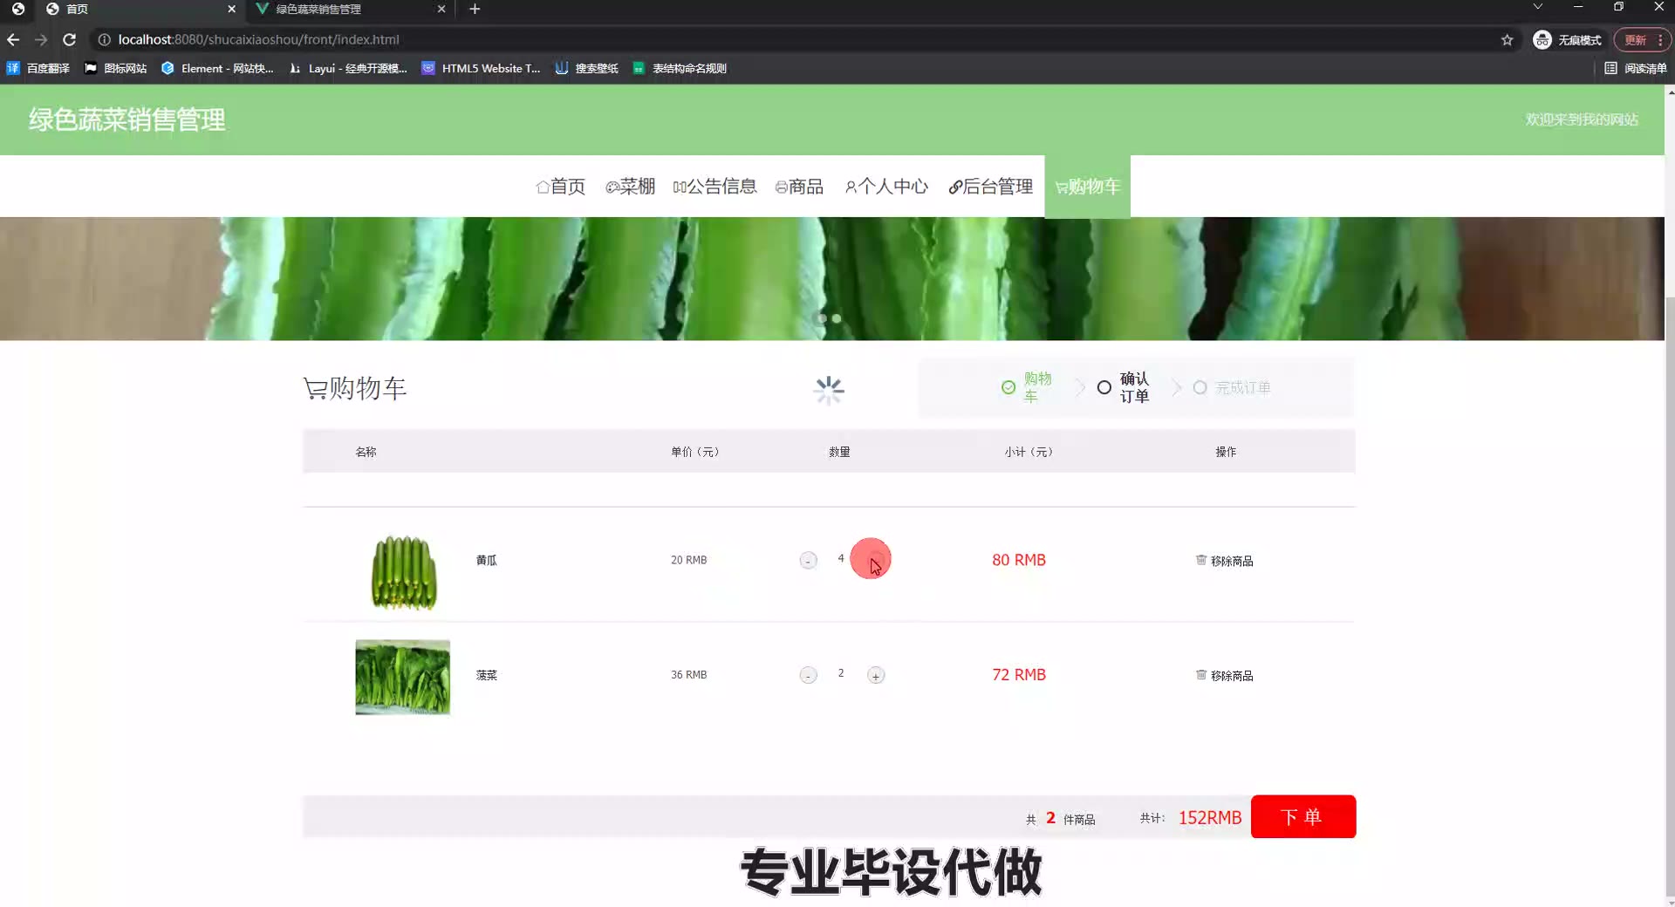The height and width of the screenshot is (907, 1675).
Task: Click the 小计（元） column header
Action: [1029, 452]
